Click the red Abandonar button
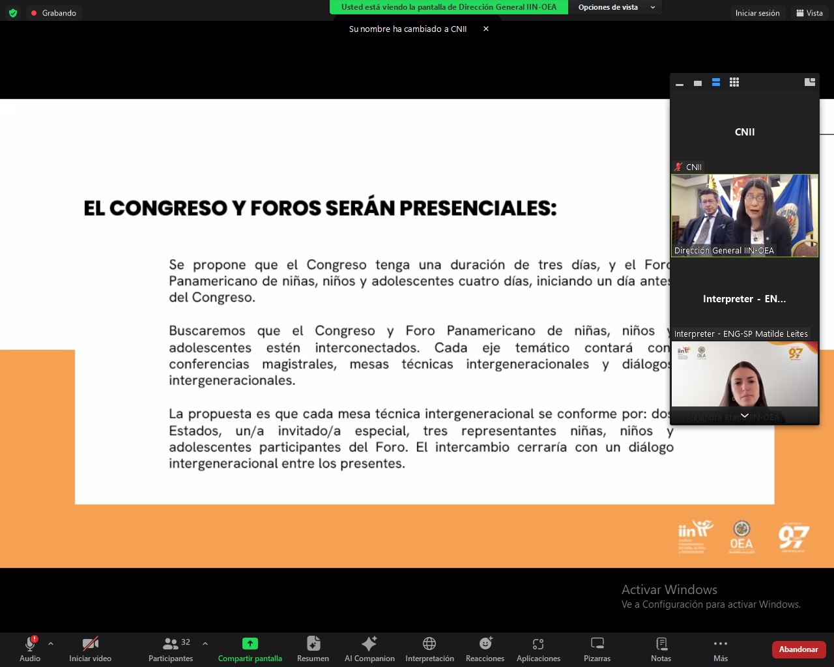Viewport: 834px width, 667px height. click(x=798, y=649)
